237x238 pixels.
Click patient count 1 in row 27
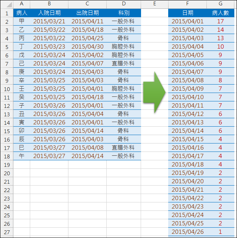220,232
